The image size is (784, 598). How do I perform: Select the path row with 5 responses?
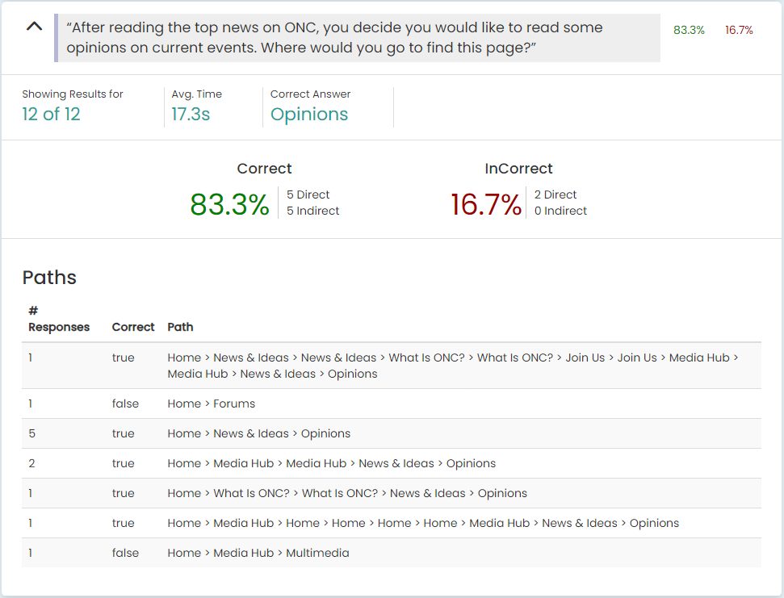pos(392,433)
